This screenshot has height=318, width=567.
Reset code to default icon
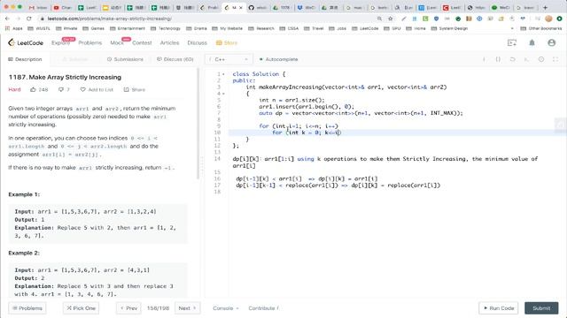[x=512, y=59]
